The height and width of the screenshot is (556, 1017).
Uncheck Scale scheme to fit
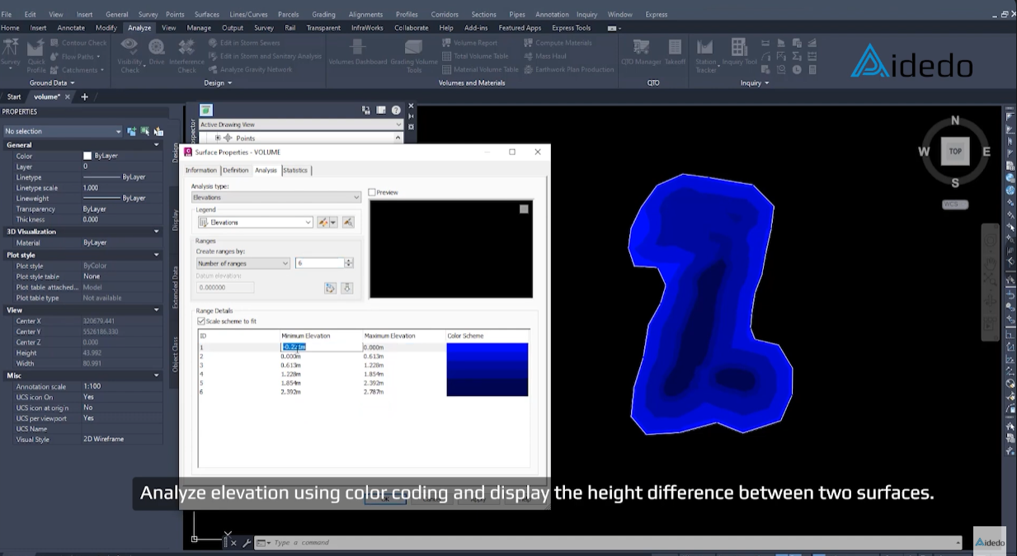coord(200,321)
